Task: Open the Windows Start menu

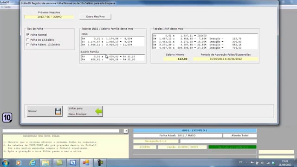Action: [x=6, y=163]
